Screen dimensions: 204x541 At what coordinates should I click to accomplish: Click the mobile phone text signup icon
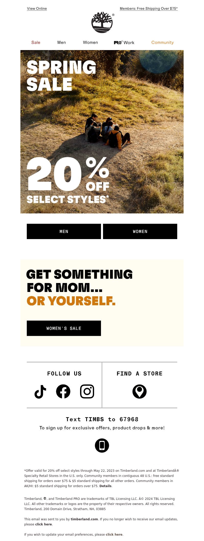click(102, 445)
